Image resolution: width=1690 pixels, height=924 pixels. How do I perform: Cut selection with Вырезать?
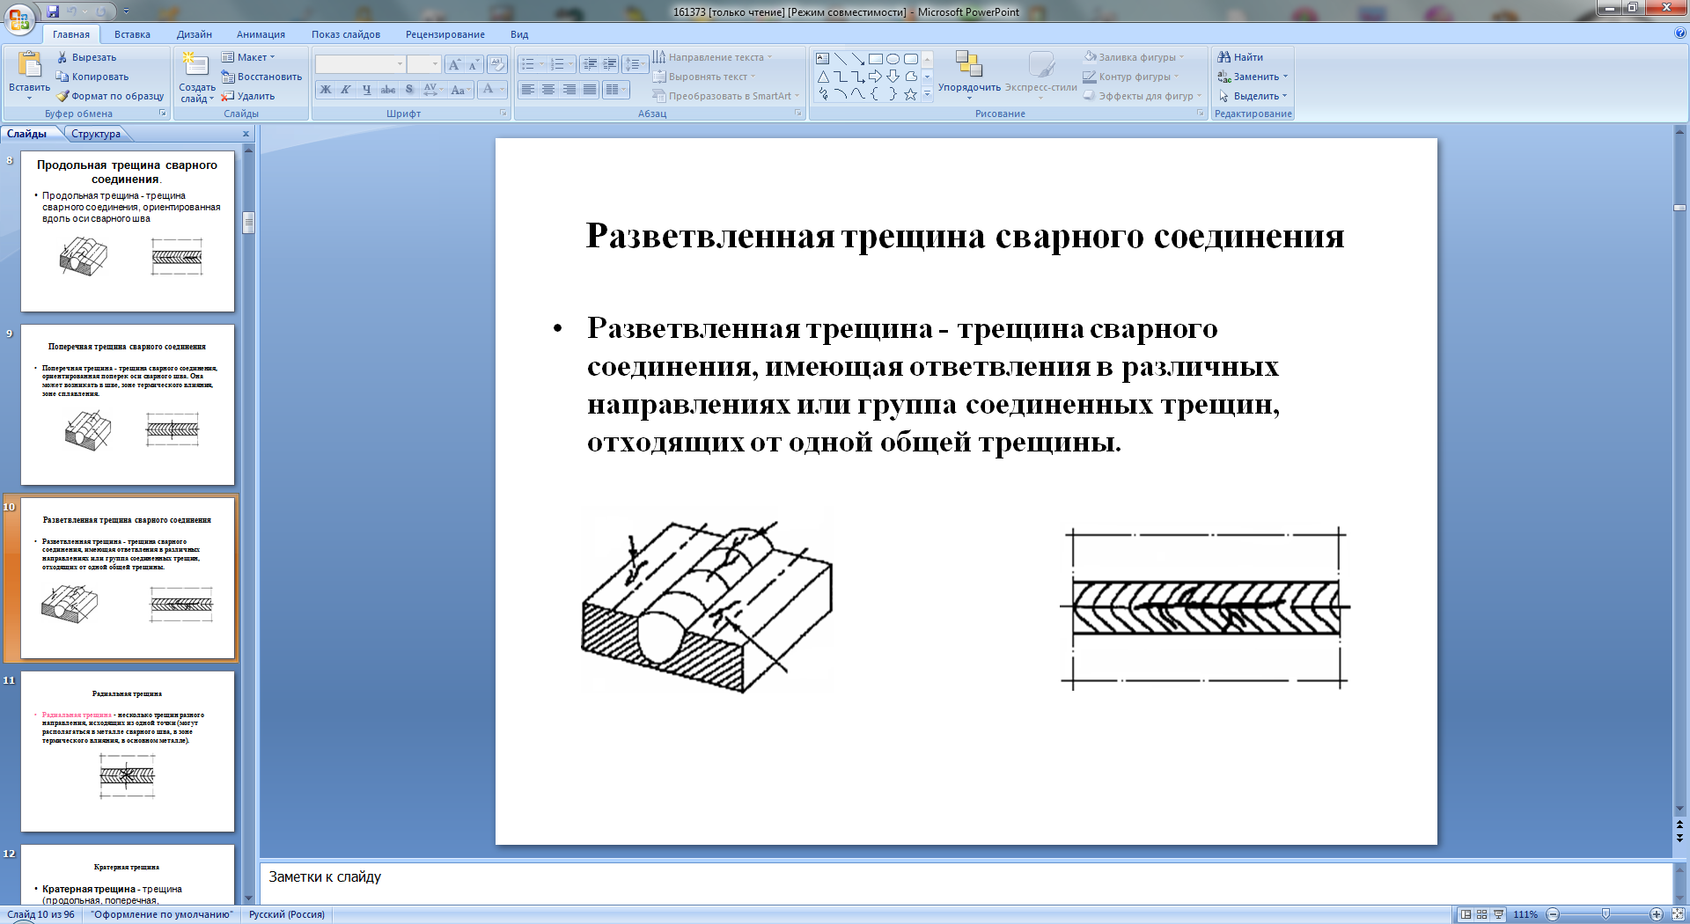click(x=86, y=57)
